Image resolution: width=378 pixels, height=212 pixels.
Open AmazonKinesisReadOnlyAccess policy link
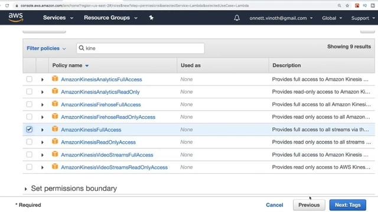(x=98, y=143)
